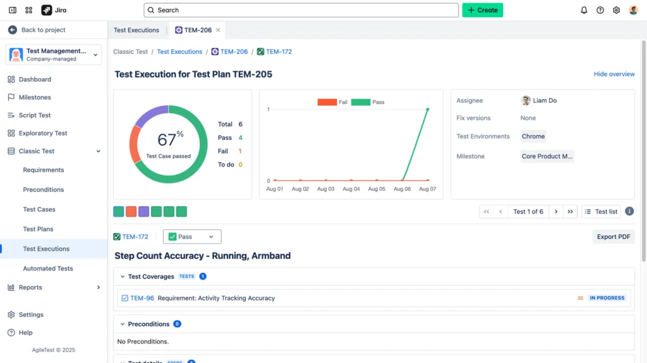The image size is (647, 363).
Task: Open the app switcher grid icon
Action: 28,10
